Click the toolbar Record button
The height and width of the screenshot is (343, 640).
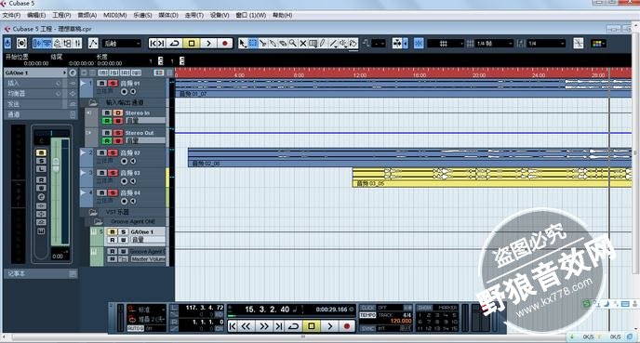point(224,44)
